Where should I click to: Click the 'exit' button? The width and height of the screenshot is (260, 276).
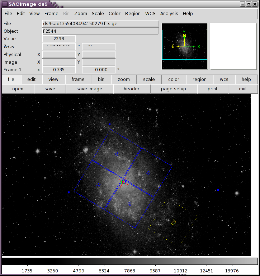[243, 89]
